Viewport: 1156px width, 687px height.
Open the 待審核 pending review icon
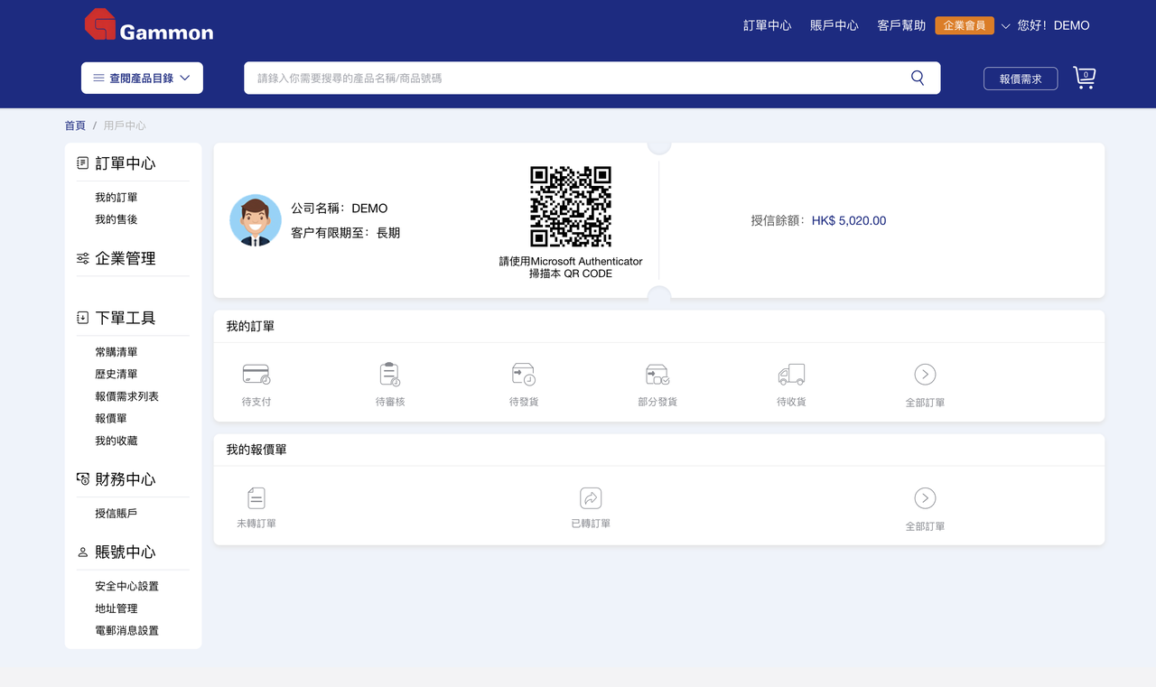(x=389, y=375)
